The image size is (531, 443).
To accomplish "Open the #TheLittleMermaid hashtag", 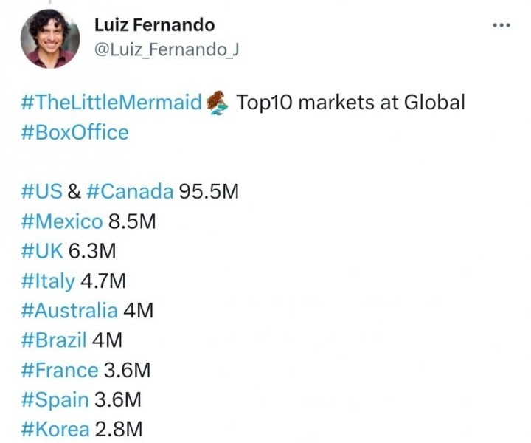I will 111,103.
